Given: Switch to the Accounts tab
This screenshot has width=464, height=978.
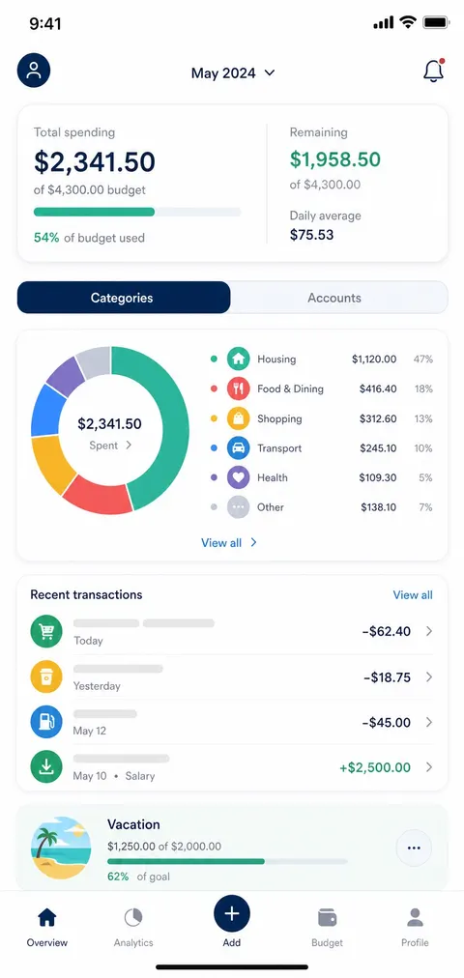Looking at the screenshot, I should click(x=338, y=298).
